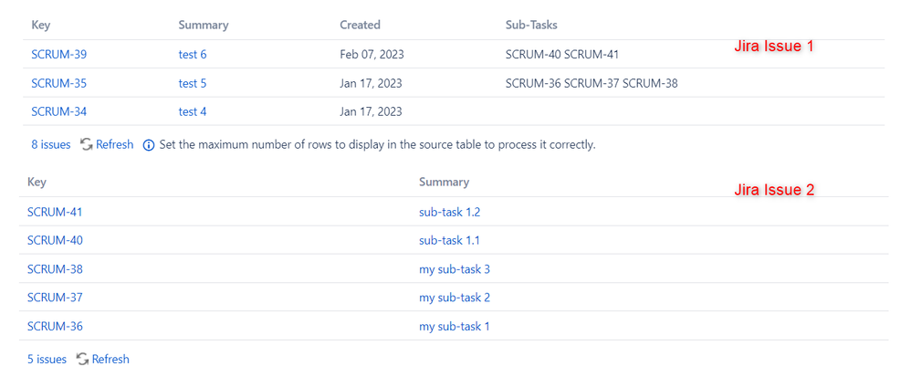This screenshot has width=911, height=377.
Task: Open issue SCRUM-34 key link
Action: (x=59, y=111)
